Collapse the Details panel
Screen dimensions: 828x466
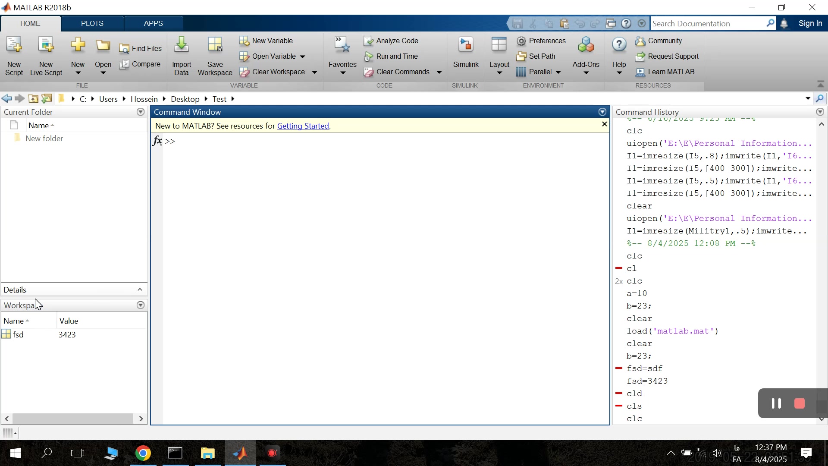(x=140, y=290)
